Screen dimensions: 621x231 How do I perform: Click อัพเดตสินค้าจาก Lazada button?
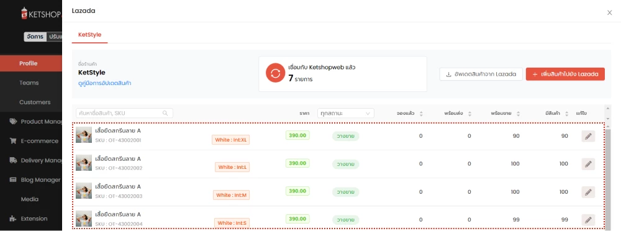(481, 74)
